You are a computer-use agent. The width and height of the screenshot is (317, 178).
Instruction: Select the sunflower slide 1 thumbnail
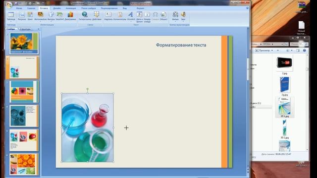24,44
